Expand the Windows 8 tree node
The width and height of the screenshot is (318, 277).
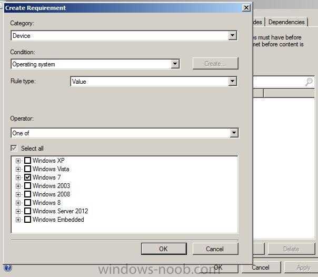pos(18,203)
